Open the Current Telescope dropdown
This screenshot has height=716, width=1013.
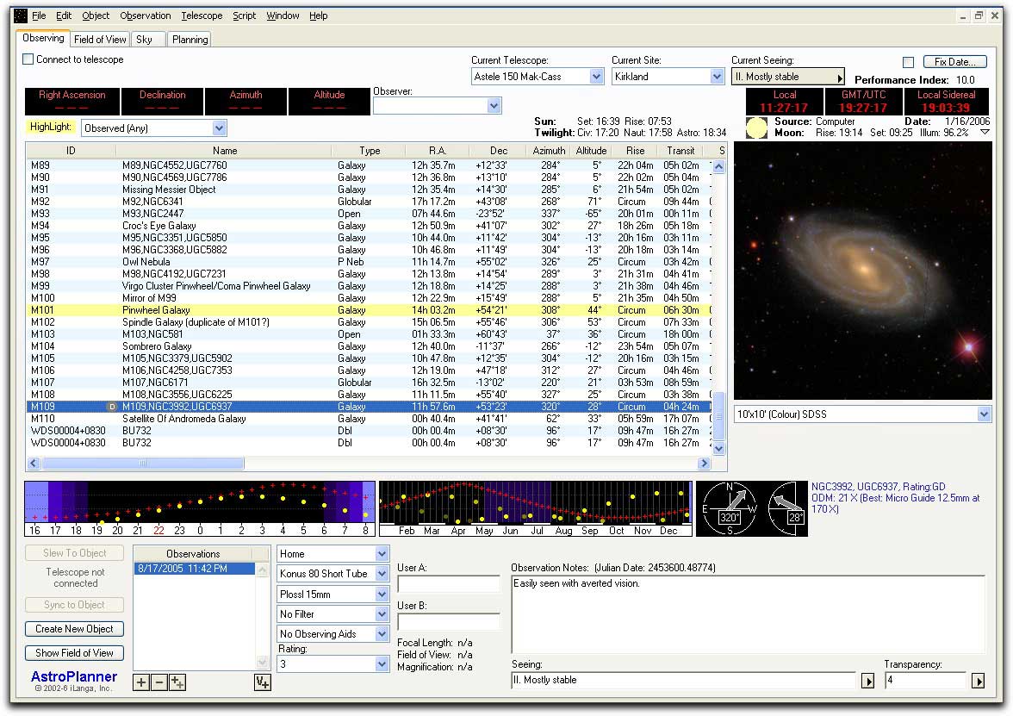(x=596, y=77)
